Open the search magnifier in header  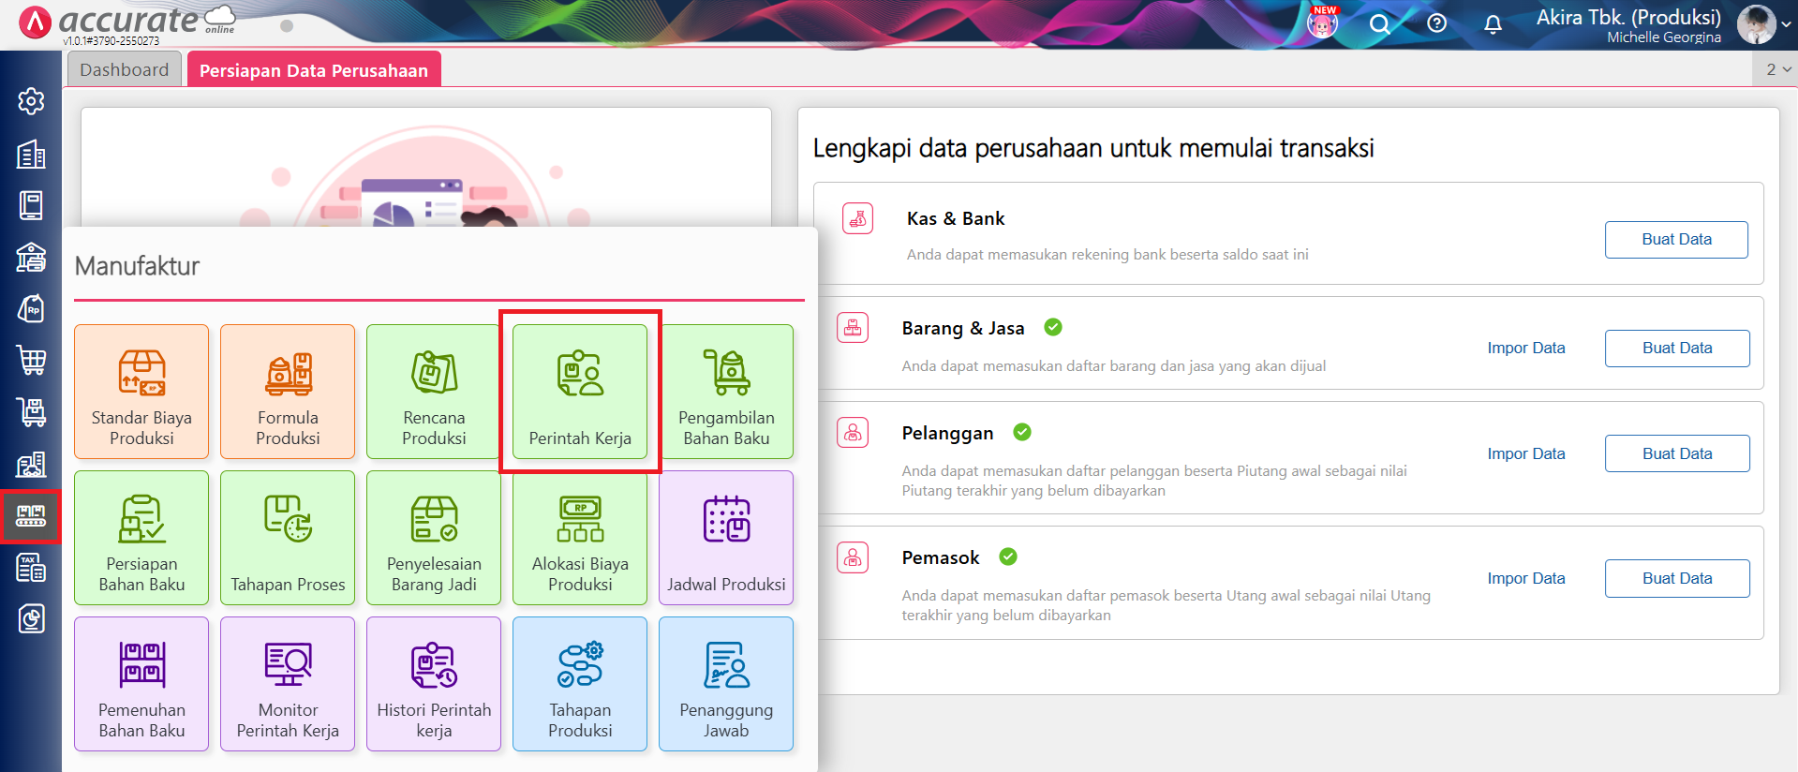1379,24
